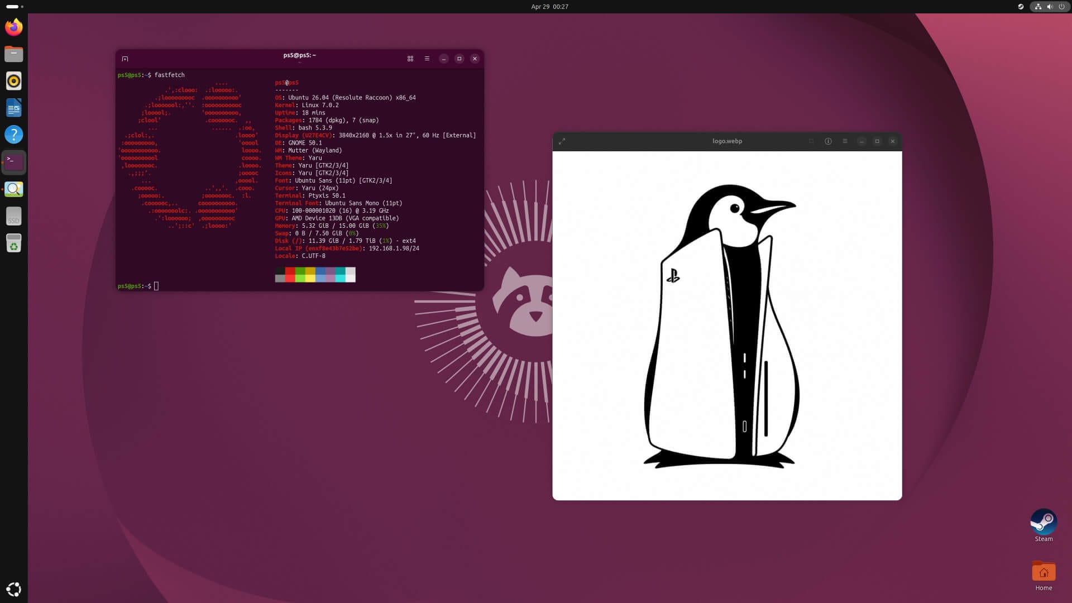Select the ps5@ps5 terminal tab title
1072x603 pixels.
click(x=299, y=55)
